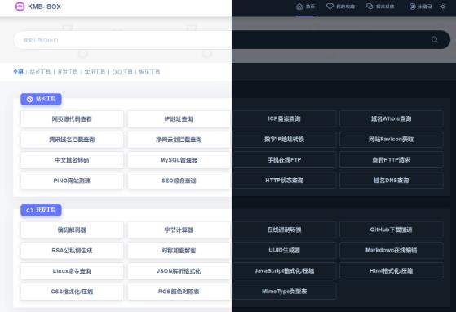The height and width of the screenshot is (312, 456).
Task: Open 留言反馈 feedback with chat icon
Action: click(x=380, y=7)
